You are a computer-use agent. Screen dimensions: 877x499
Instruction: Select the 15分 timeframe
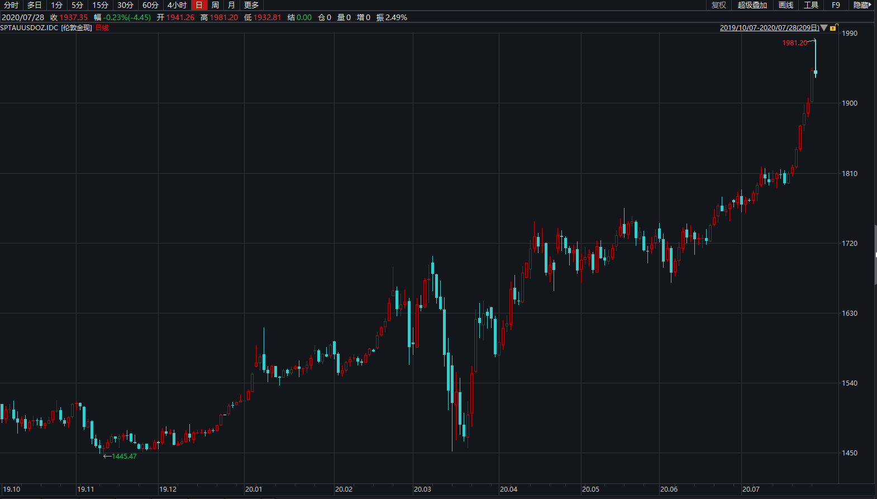[100, 5]
